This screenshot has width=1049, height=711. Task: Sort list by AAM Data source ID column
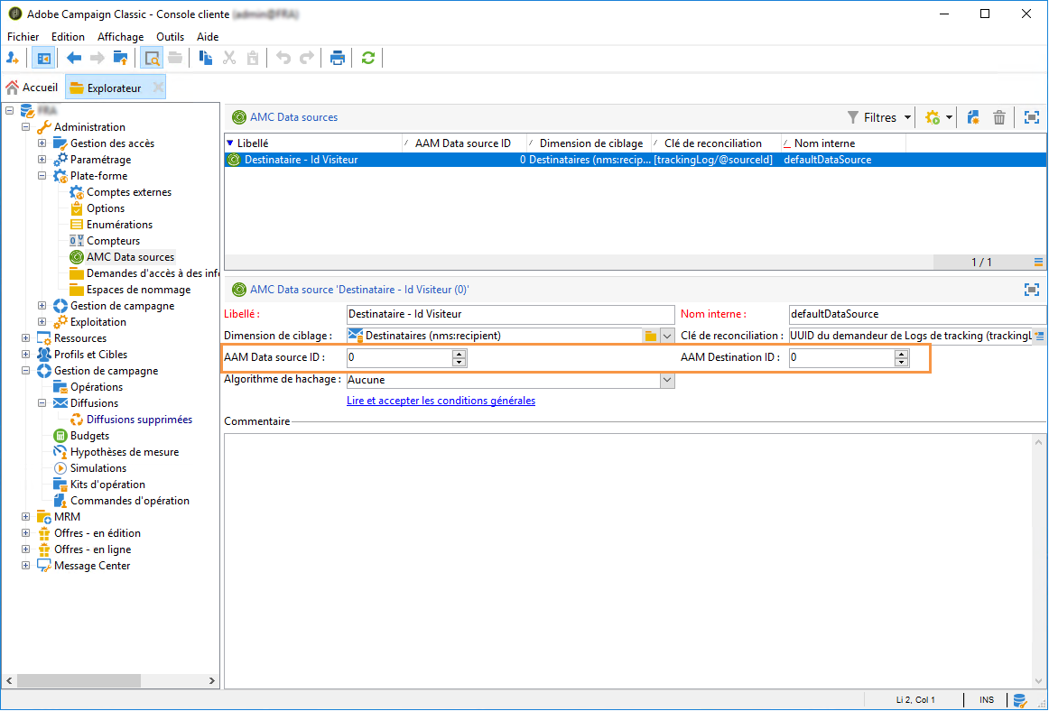tap(464, 143)
